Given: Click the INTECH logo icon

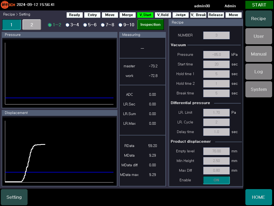Looking at the screenshot, I should coord(8,5).
